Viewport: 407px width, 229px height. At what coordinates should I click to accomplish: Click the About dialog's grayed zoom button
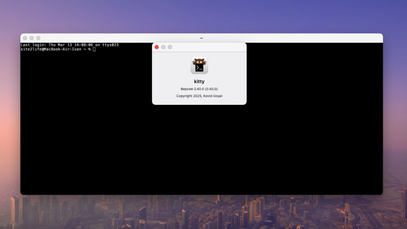coord(170,47)
